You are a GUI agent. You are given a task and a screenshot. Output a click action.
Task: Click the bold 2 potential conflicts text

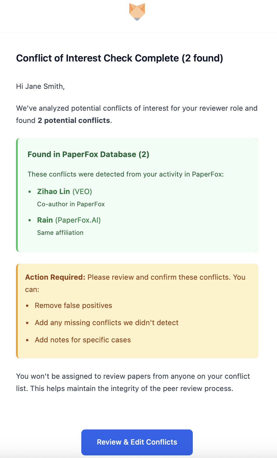74,120
